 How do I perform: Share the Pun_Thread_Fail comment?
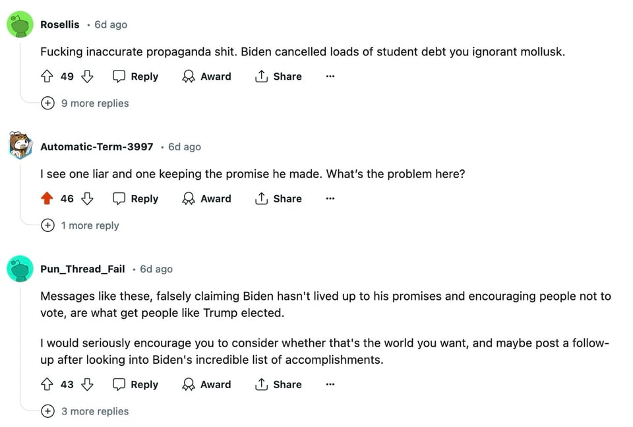(278, 385)
